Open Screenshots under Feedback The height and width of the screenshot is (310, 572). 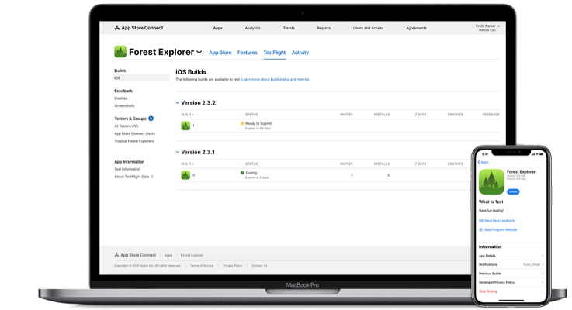click(x=124, y=105)
